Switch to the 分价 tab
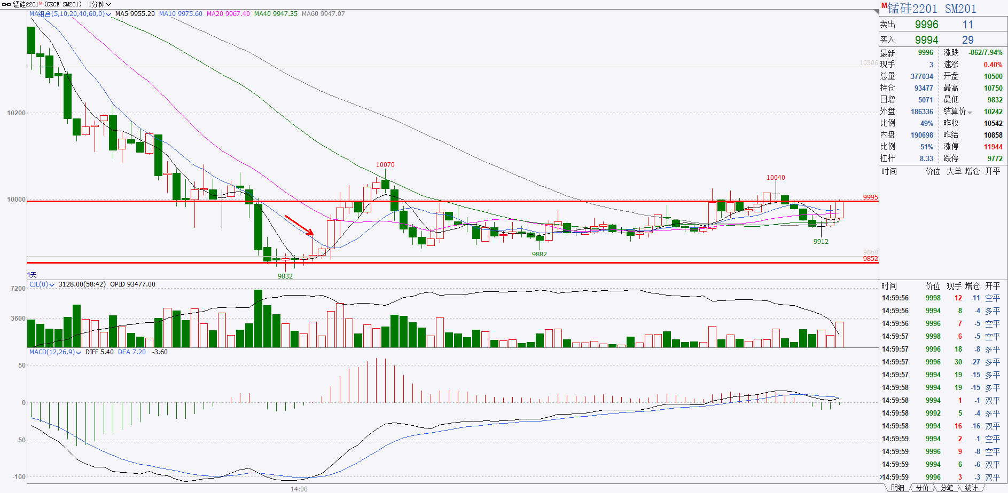1008x493 pixels. coord(923,488)
